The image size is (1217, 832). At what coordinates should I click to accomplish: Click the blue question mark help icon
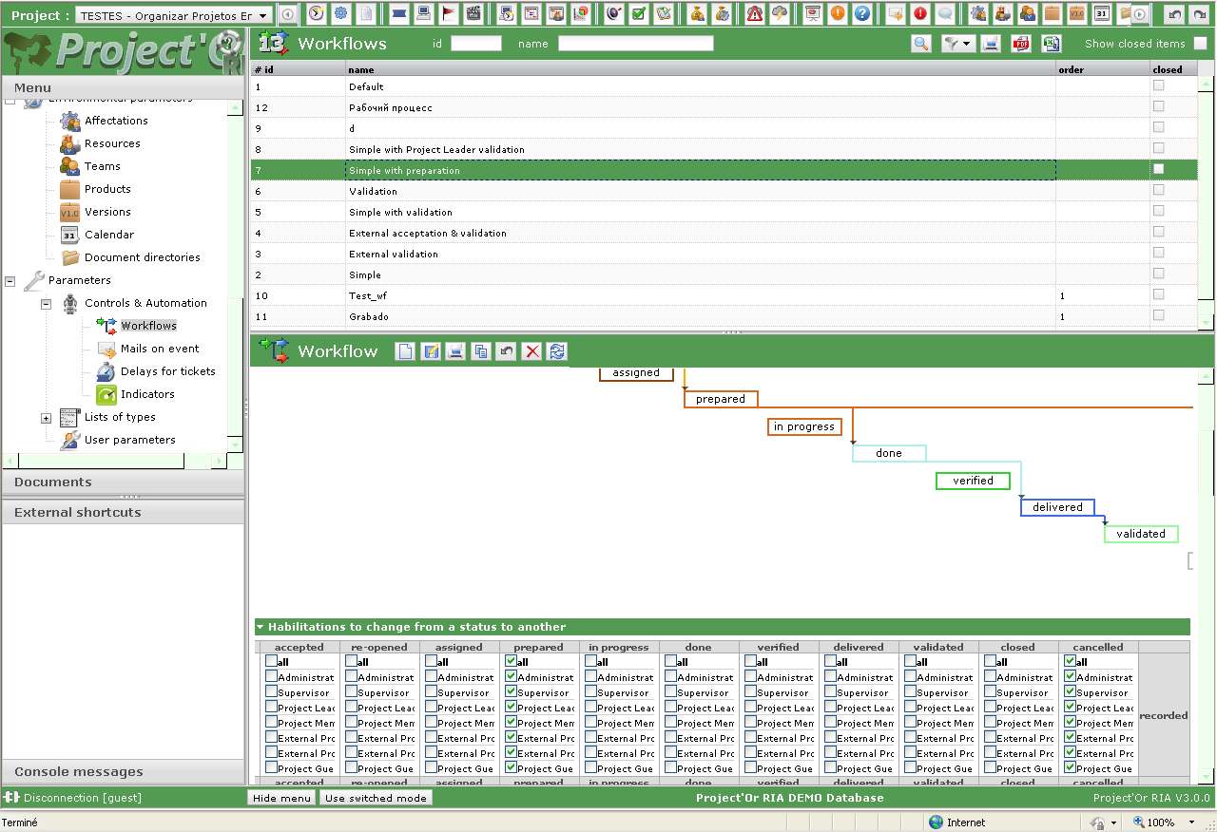pyautogui.click(x=862, y=13)
